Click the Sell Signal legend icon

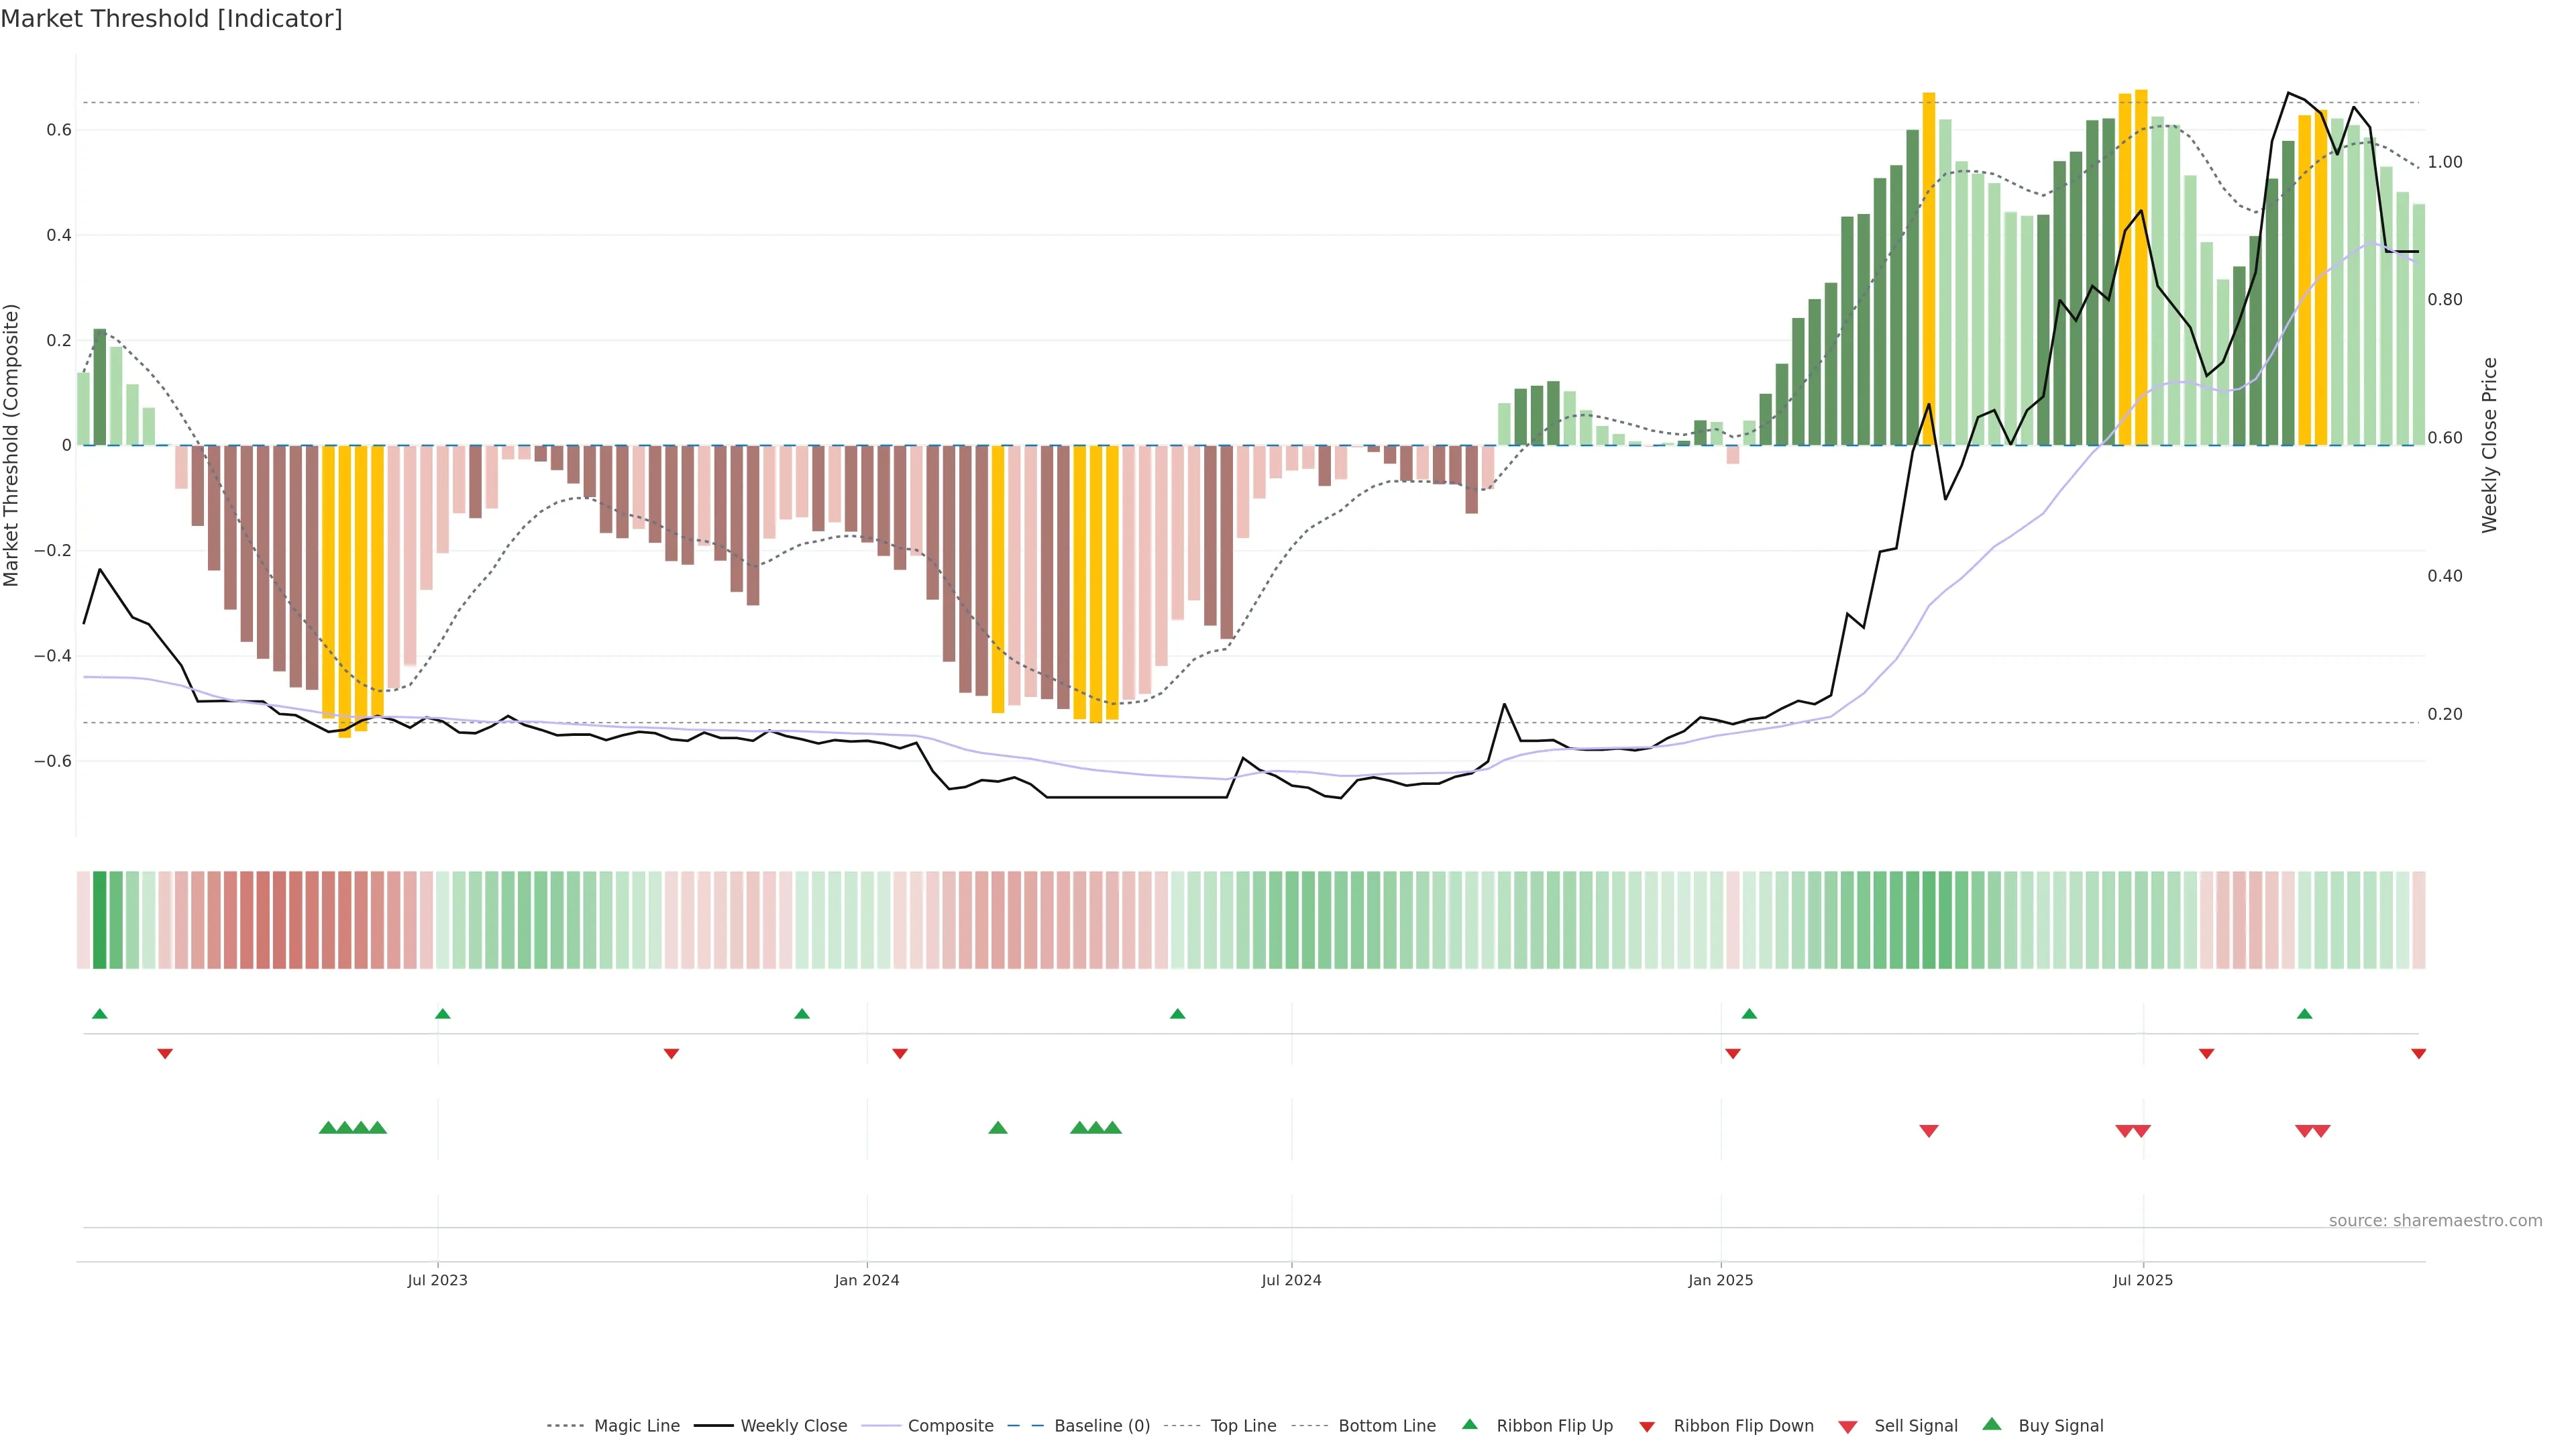coord(1848,1427)
